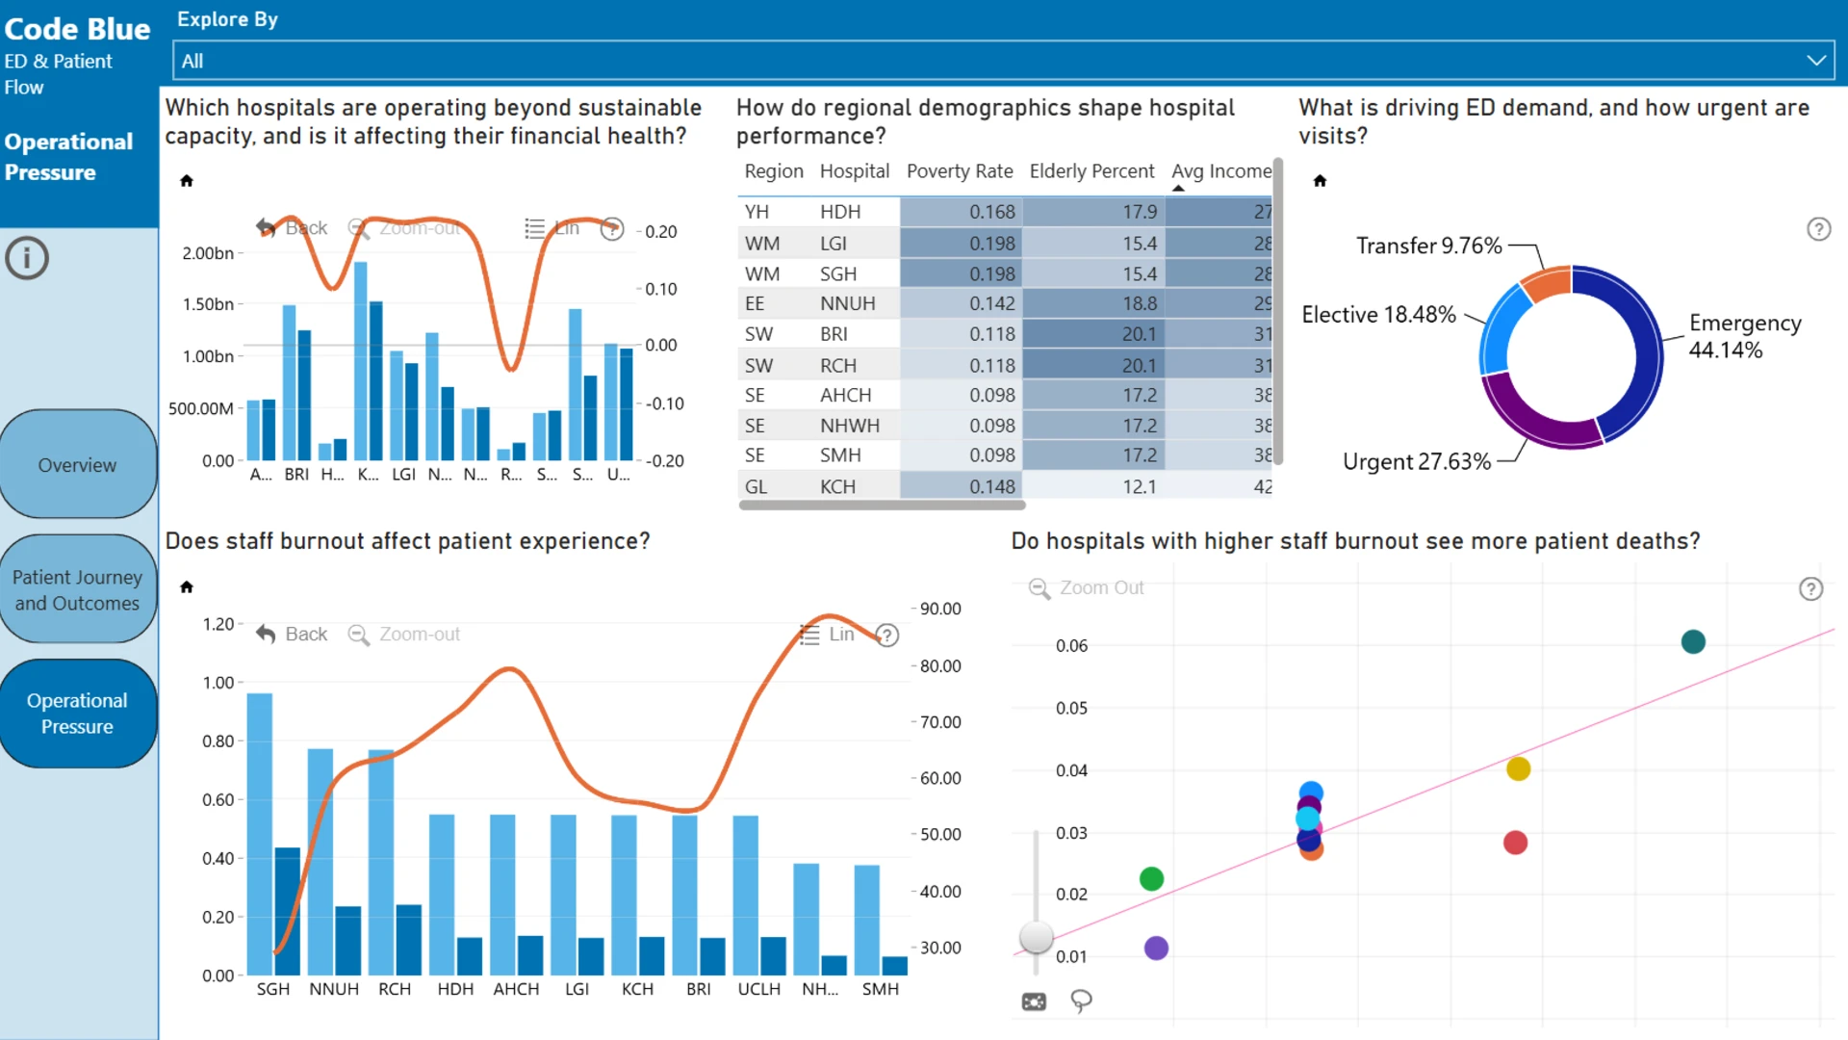
Task: Click Zoom-out on the burnout experience chart
Action: (404, 634)
